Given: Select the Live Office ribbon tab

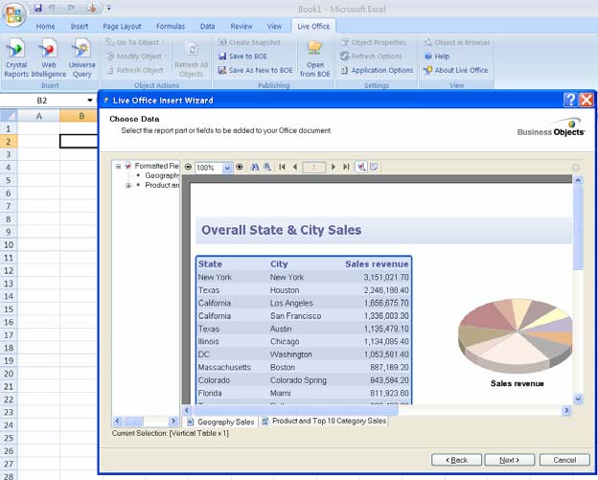Looking at the screenshot, I should pos(313,26).
